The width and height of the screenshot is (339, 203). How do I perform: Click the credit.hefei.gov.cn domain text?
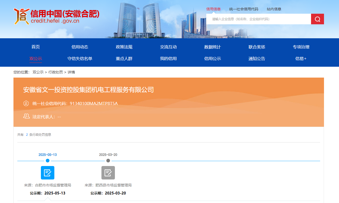[55, 21]
